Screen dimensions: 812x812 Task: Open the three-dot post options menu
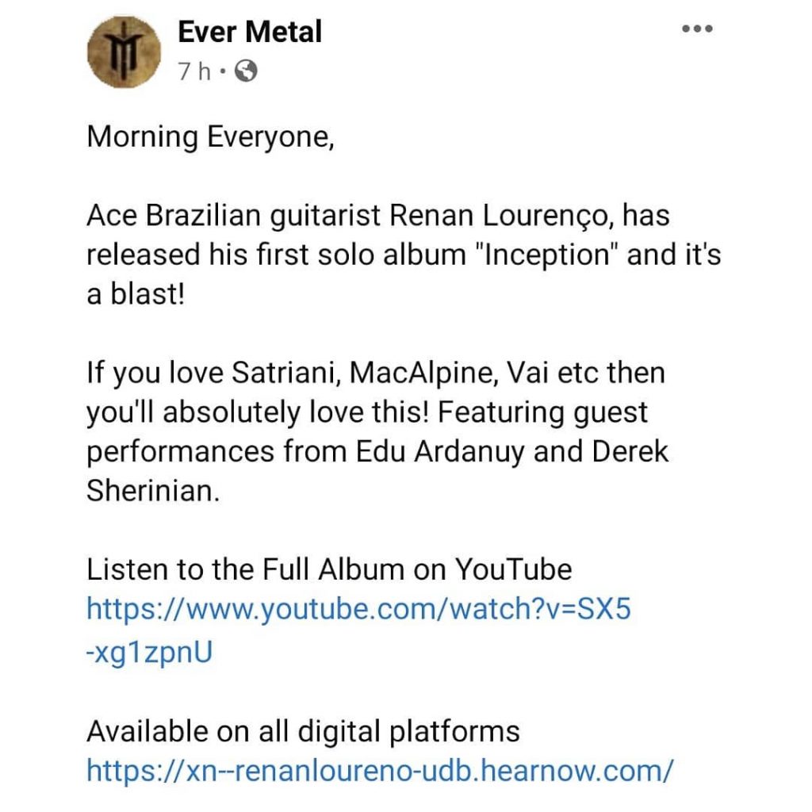(x=697, y=29)
